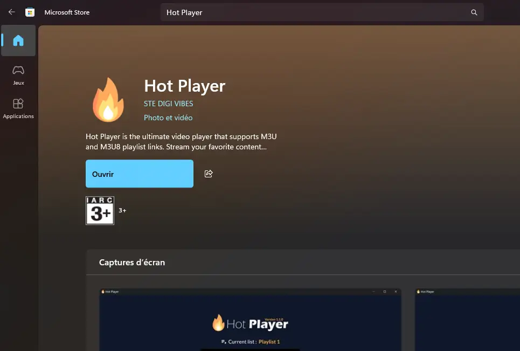Click the Hot Player title text
Image resolution: width=520 pixels, height=351 pixels.
(185, 86)
